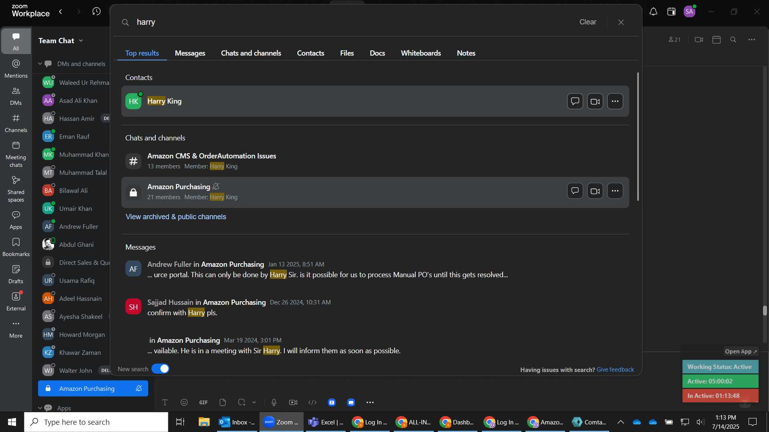
Task: Search within channel using header magnifier
Action: [733, 40]
